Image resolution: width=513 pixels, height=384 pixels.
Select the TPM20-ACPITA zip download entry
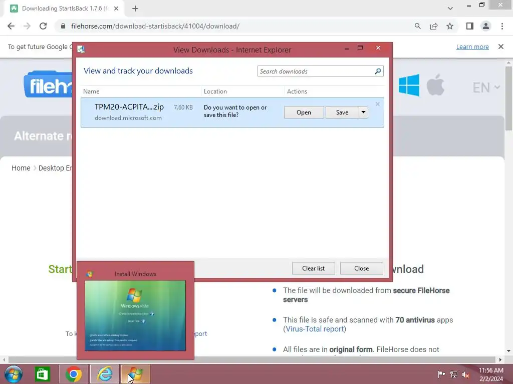pos(232,112)
